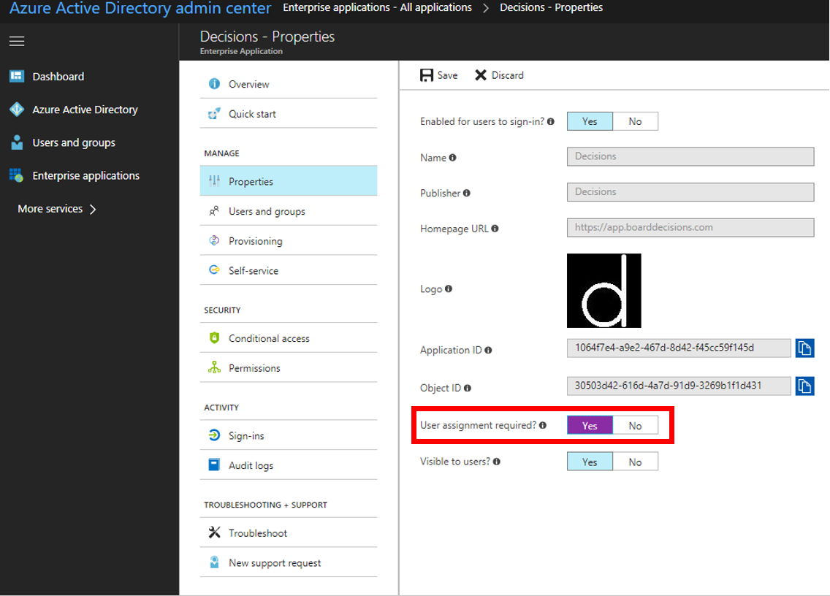Click info icon beside User assignment required
This screenshot has width=830, height=596.
pos(543,425)
